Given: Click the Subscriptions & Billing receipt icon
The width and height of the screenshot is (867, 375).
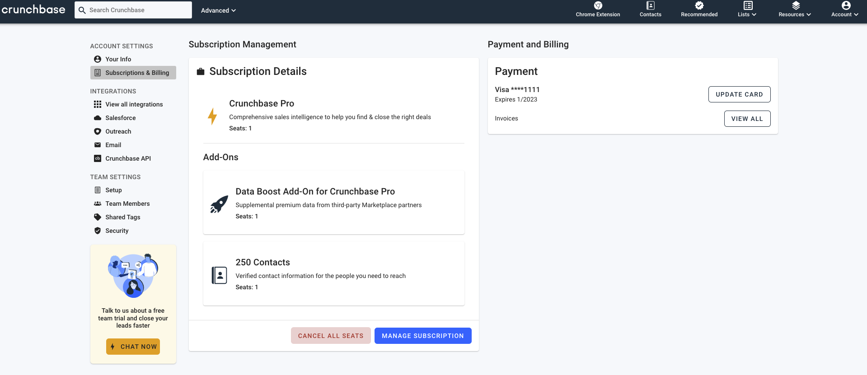Looking at the screenshot, I should 98,73.
